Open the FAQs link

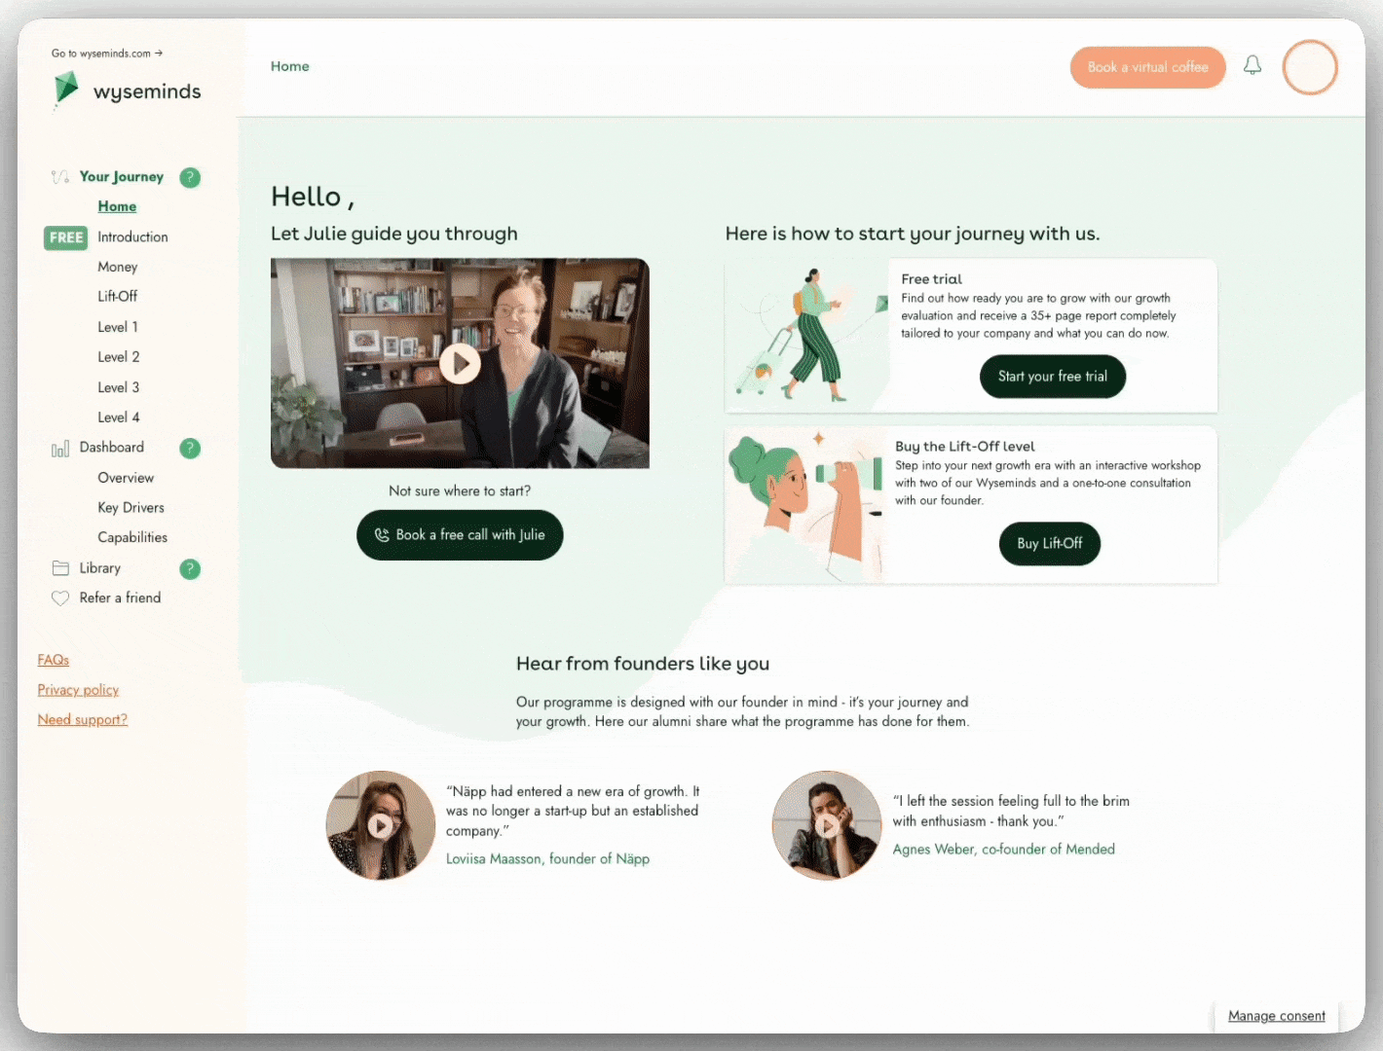tap(54, 660)
